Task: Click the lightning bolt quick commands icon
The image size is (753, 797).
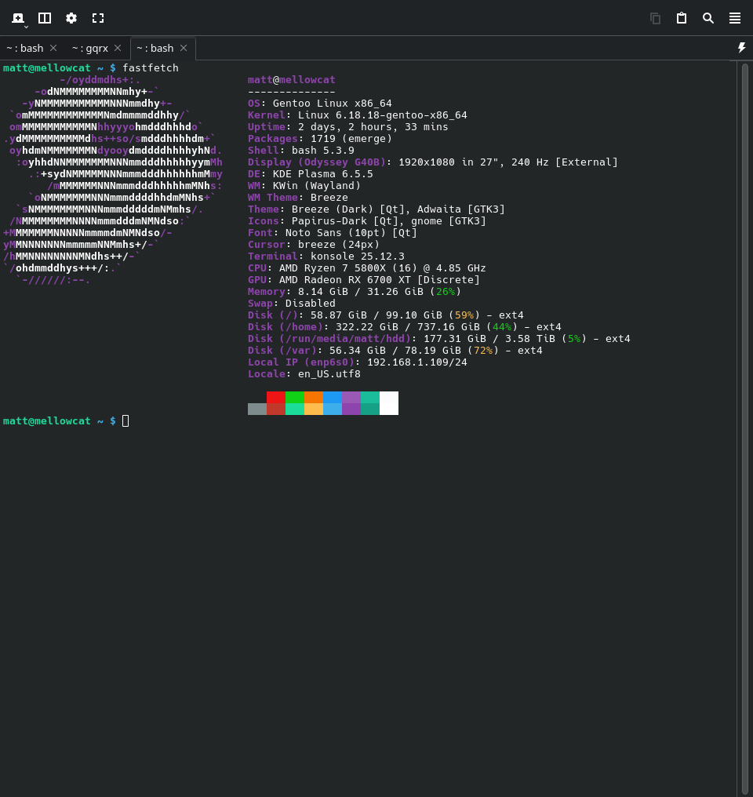Action: click(741, 48)
